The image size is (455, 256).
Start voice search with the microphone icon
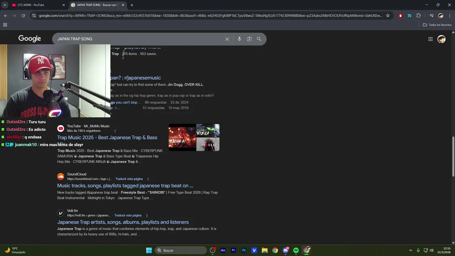click(x=239, y=39)
